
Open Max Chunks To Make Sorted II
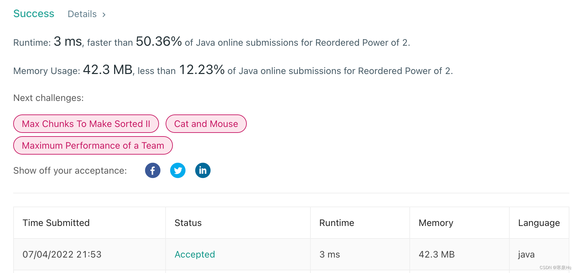(x=86, y=124)
